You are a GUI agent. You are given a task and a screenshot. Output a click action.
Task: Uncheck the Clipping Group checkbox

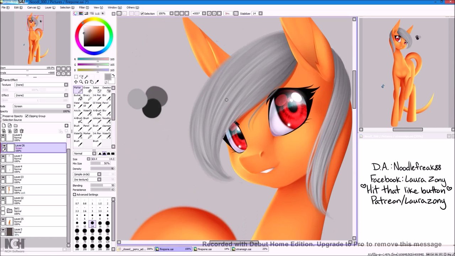(x=27, y=116)
